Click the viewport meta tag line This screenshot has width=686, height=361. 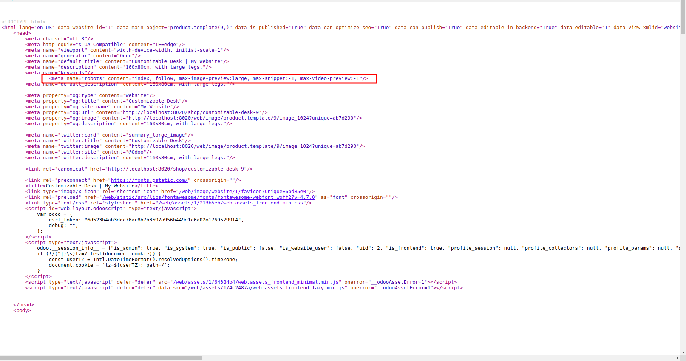coord(127,50)
